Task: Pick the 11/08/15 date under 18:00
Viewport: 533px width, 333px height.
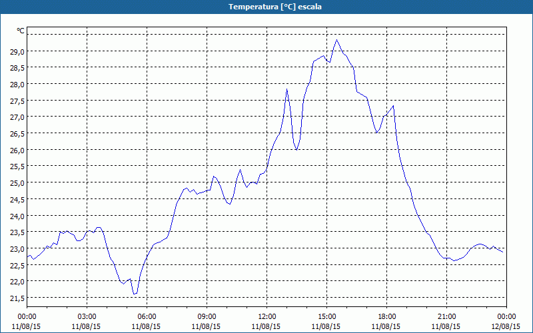Action: tap(386, 326)
